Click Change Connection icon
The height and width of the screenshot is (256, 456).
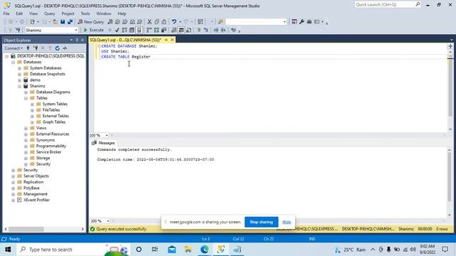18,30
